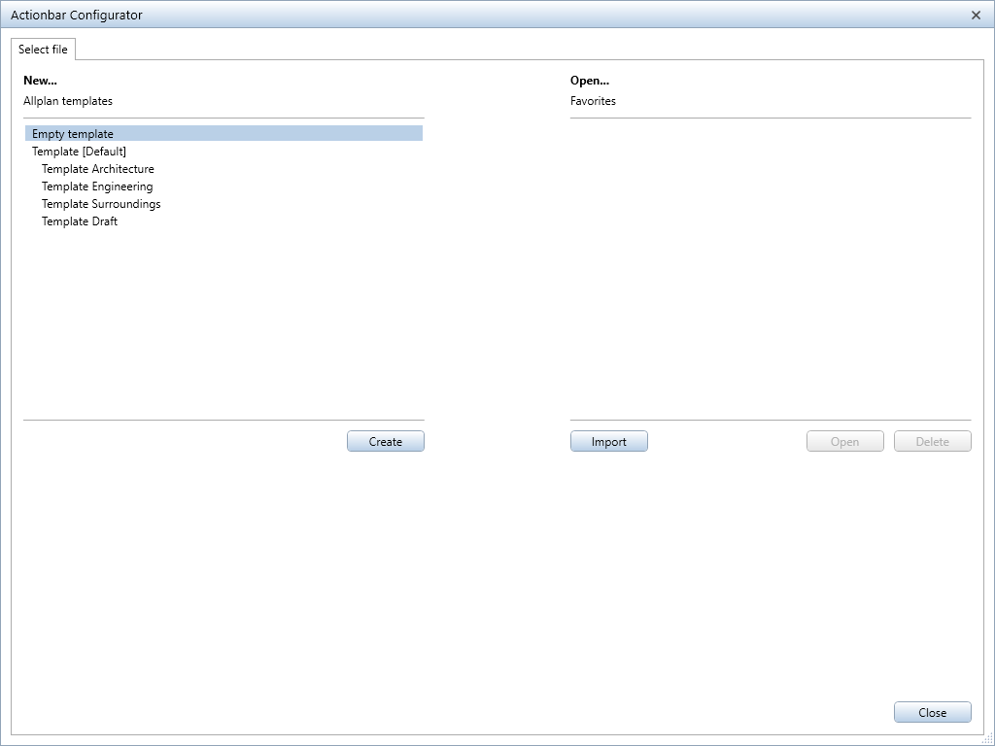
Task: Select Empty template in the list
Action: 73,134
